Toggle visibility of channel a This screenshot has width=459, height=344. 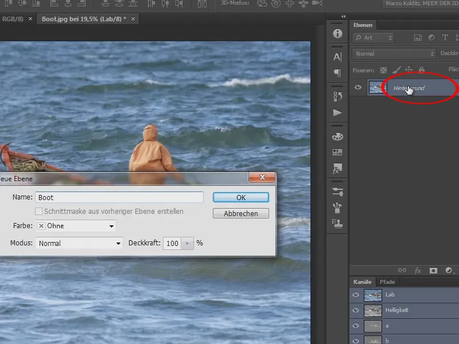tap(356, 326)
